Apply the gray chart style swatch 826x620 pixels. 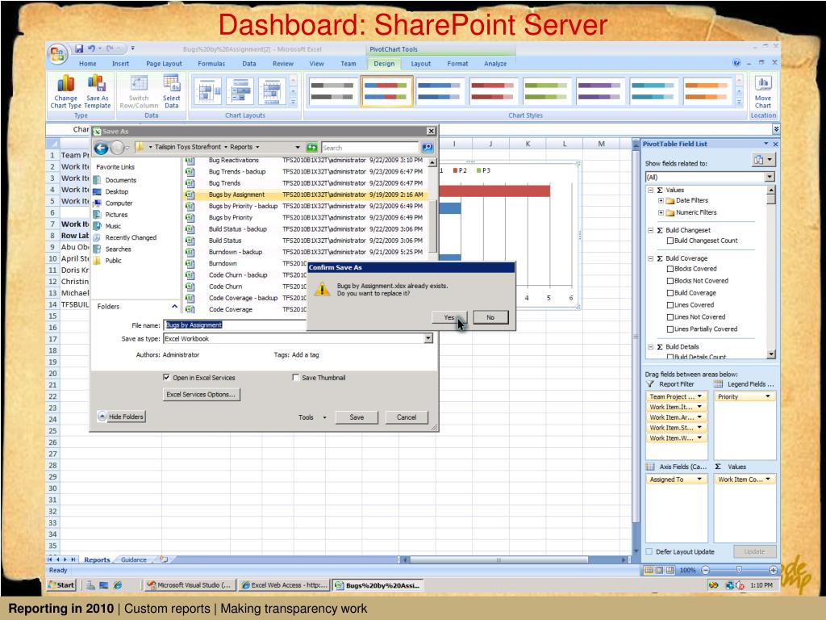click(x=332, y=91)
